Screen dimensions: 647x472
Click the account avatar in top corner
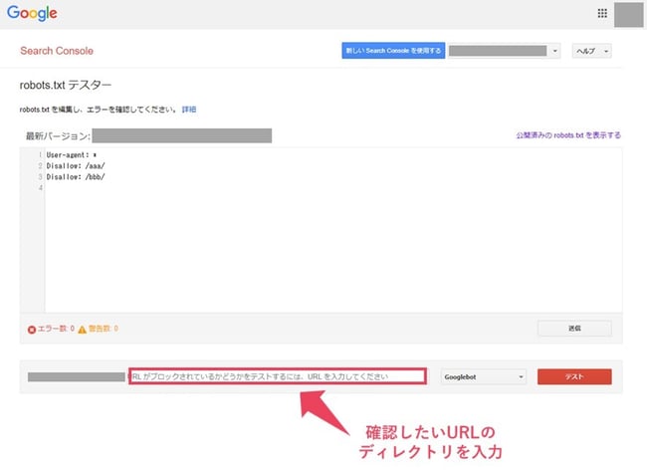coord(628,14)
